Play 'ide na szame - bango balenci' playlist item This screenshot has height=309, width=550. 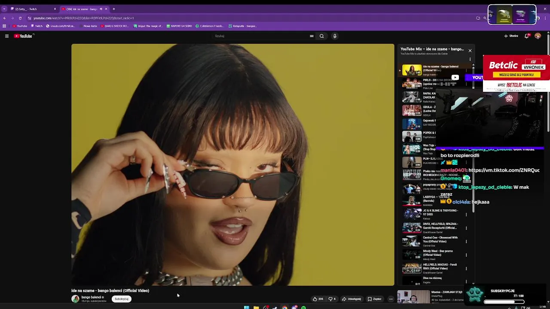(x=434, y=70)
